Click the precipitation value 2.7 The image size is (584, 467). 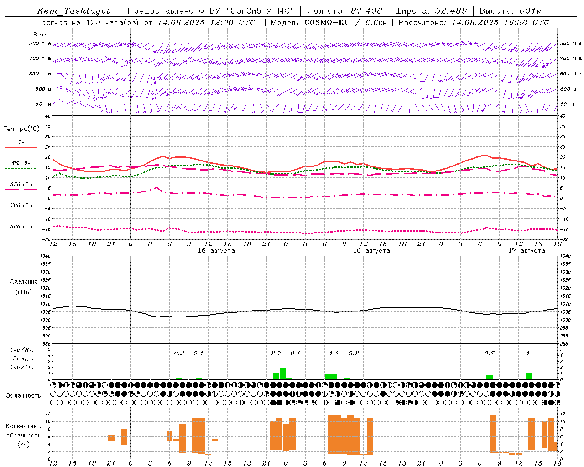point(276,353)
